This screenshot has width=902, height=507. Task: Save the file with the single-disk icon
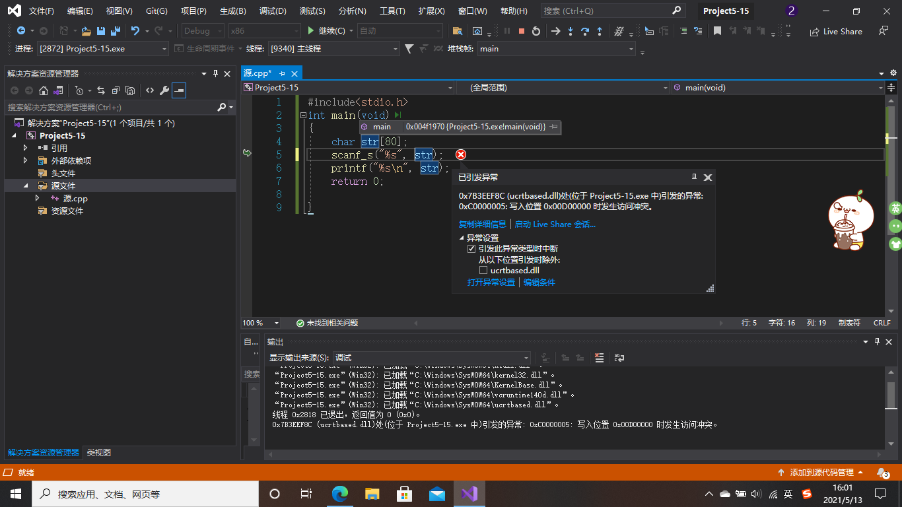click(101, 31)
